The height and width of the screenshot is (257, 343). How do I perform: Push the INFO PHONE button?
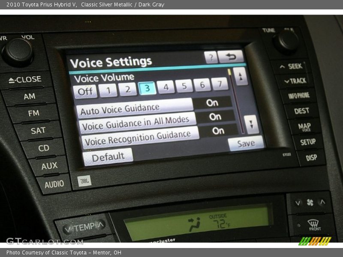pos(299,96)
